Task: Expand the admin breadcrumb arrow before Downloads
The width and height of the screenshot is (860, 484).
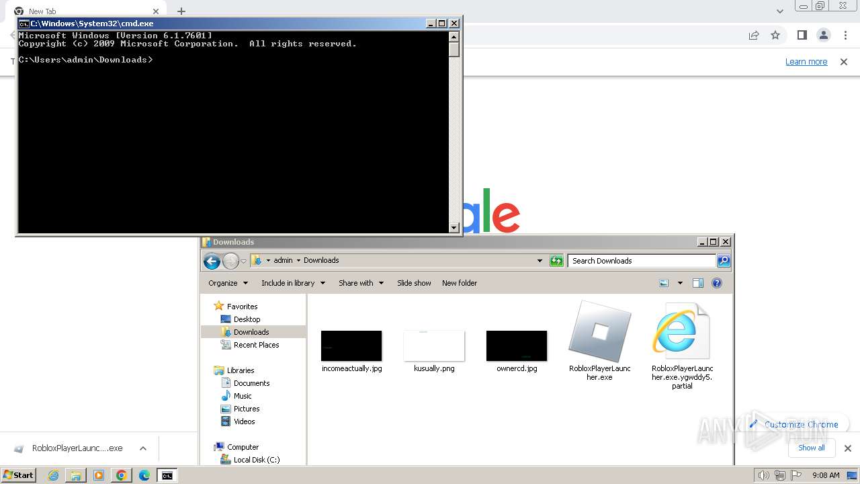Action: click(x=298, y=260)
